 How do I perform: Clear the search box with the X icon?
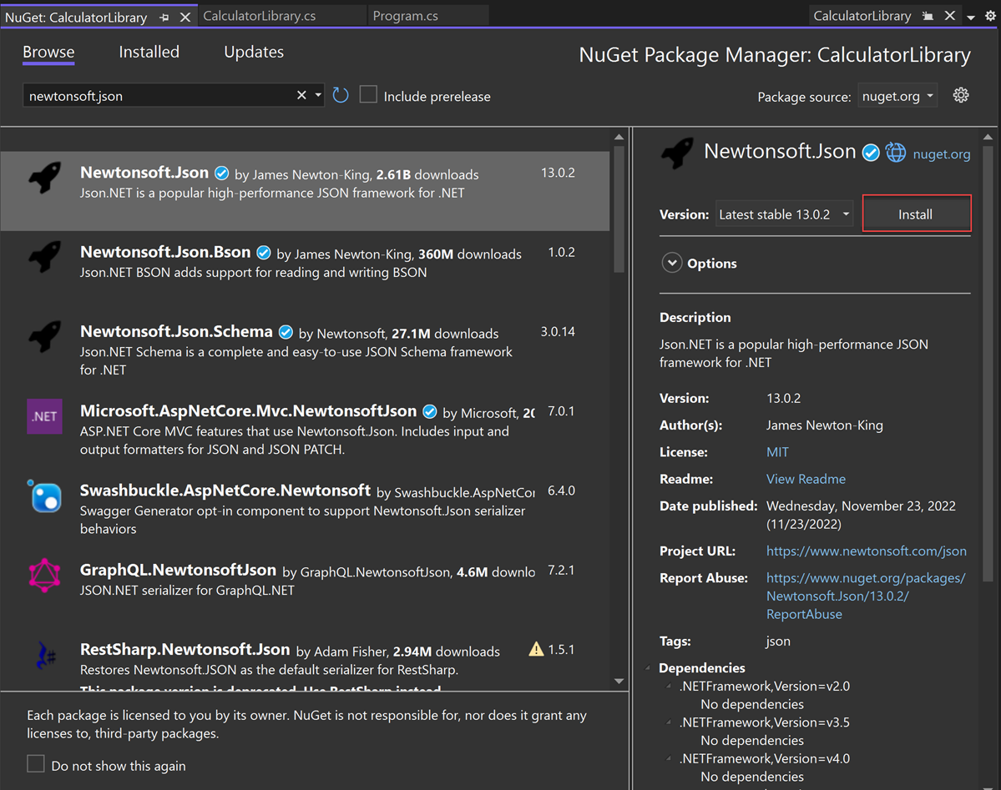click(x=301, y=95)
